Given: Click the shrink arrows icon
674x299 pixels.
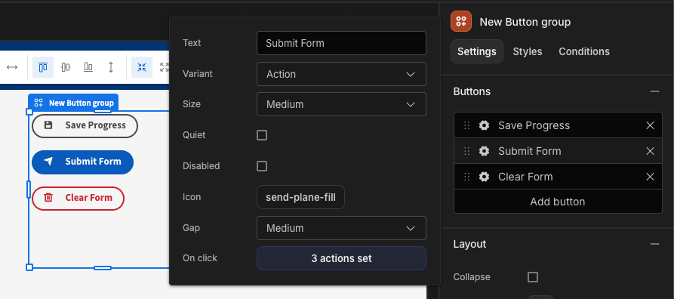Looking at the screenshot, I should [142, 67].
